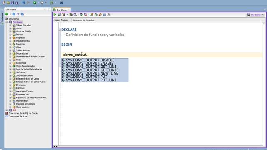Image resolution: width=267 pixels, height=150 pixels.
Task: Choose SYS.DBMS_OUTPUT.PUT from autocomplete list
Action: 95,77
